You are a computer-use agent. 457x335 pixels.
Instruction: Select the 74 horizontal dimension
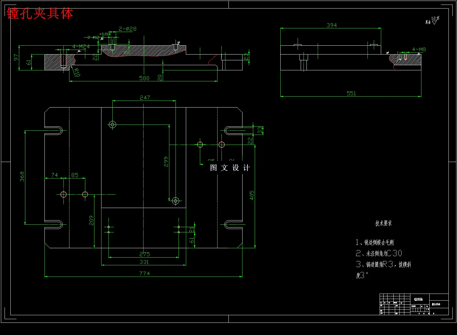(x=54, y=175)
